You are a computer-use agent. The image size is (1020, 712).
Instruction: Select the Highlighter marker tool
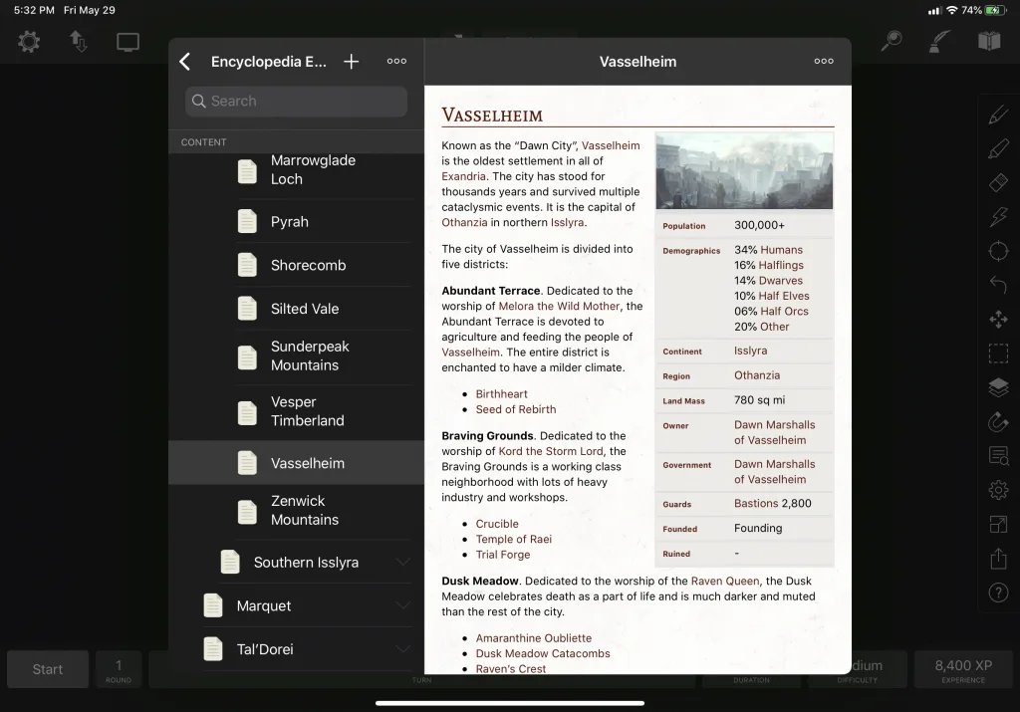pos(998,149)
